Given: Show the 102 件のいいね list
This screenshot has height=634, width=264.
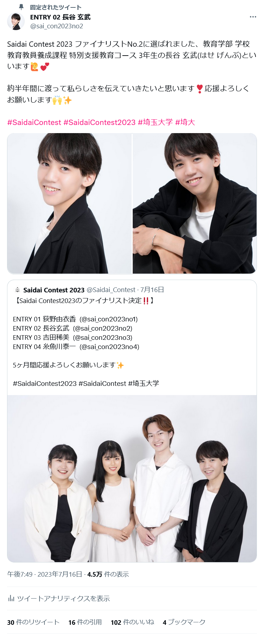Looking at the screenshot, I should pos(132,622).
